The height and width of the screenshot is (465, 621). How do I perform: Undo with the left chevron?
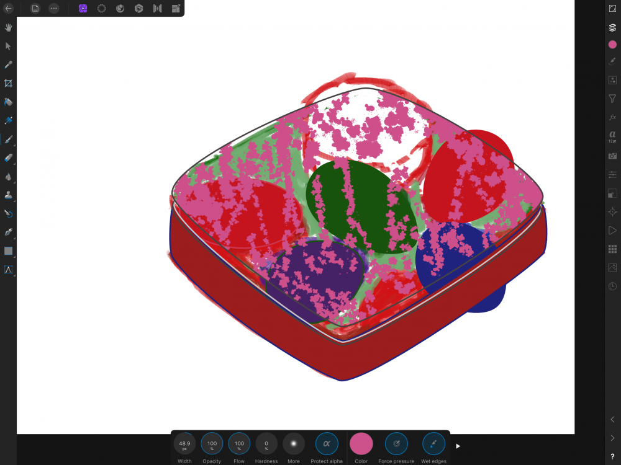click(x=612, y=419)
